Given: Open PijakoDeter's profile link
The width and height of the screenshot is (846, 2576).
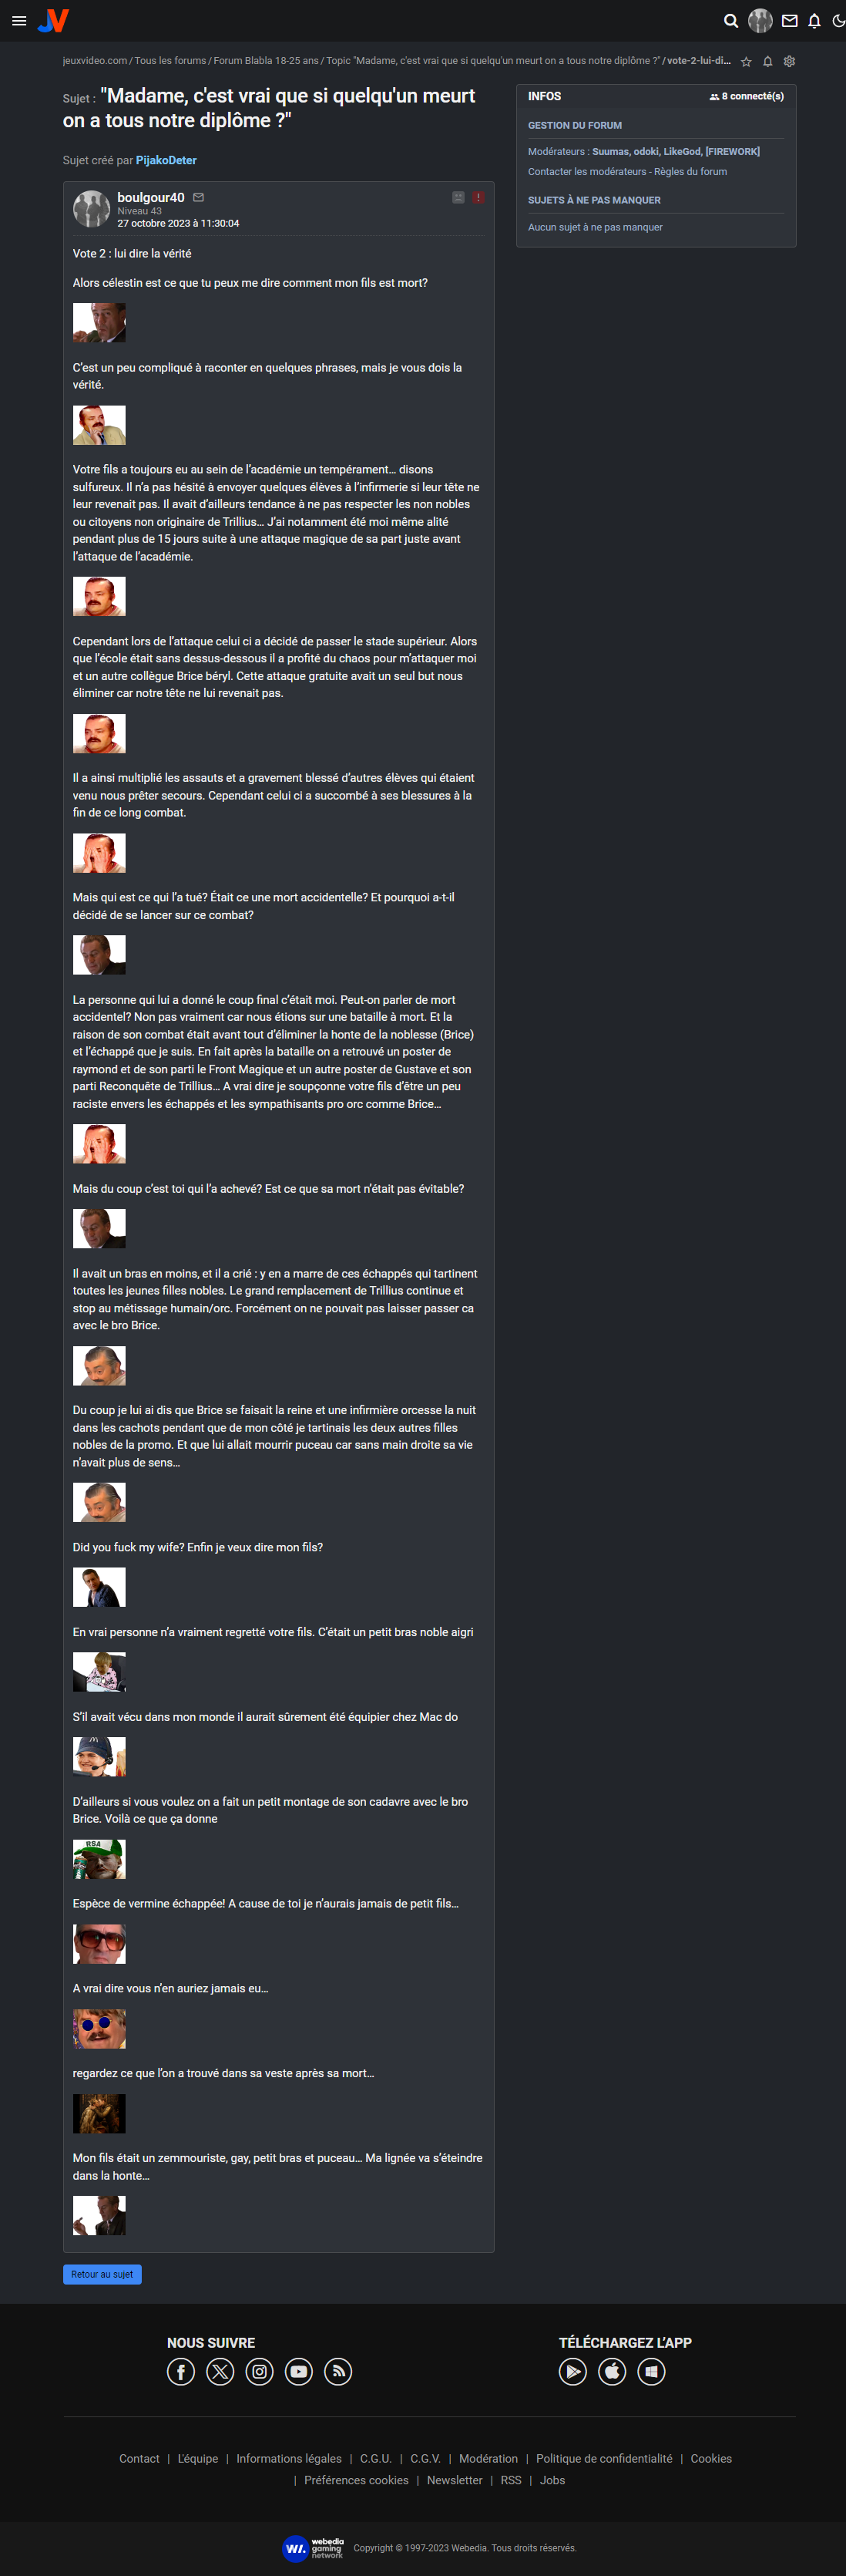Looking at the screenshot, I should click(x=166, y=160).
